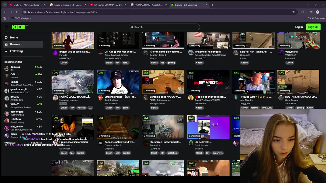Screen dimensions: 326x183
Task: Open stream title Konečně pátek!Grind v C...
Action: click(x=120, y=142)
